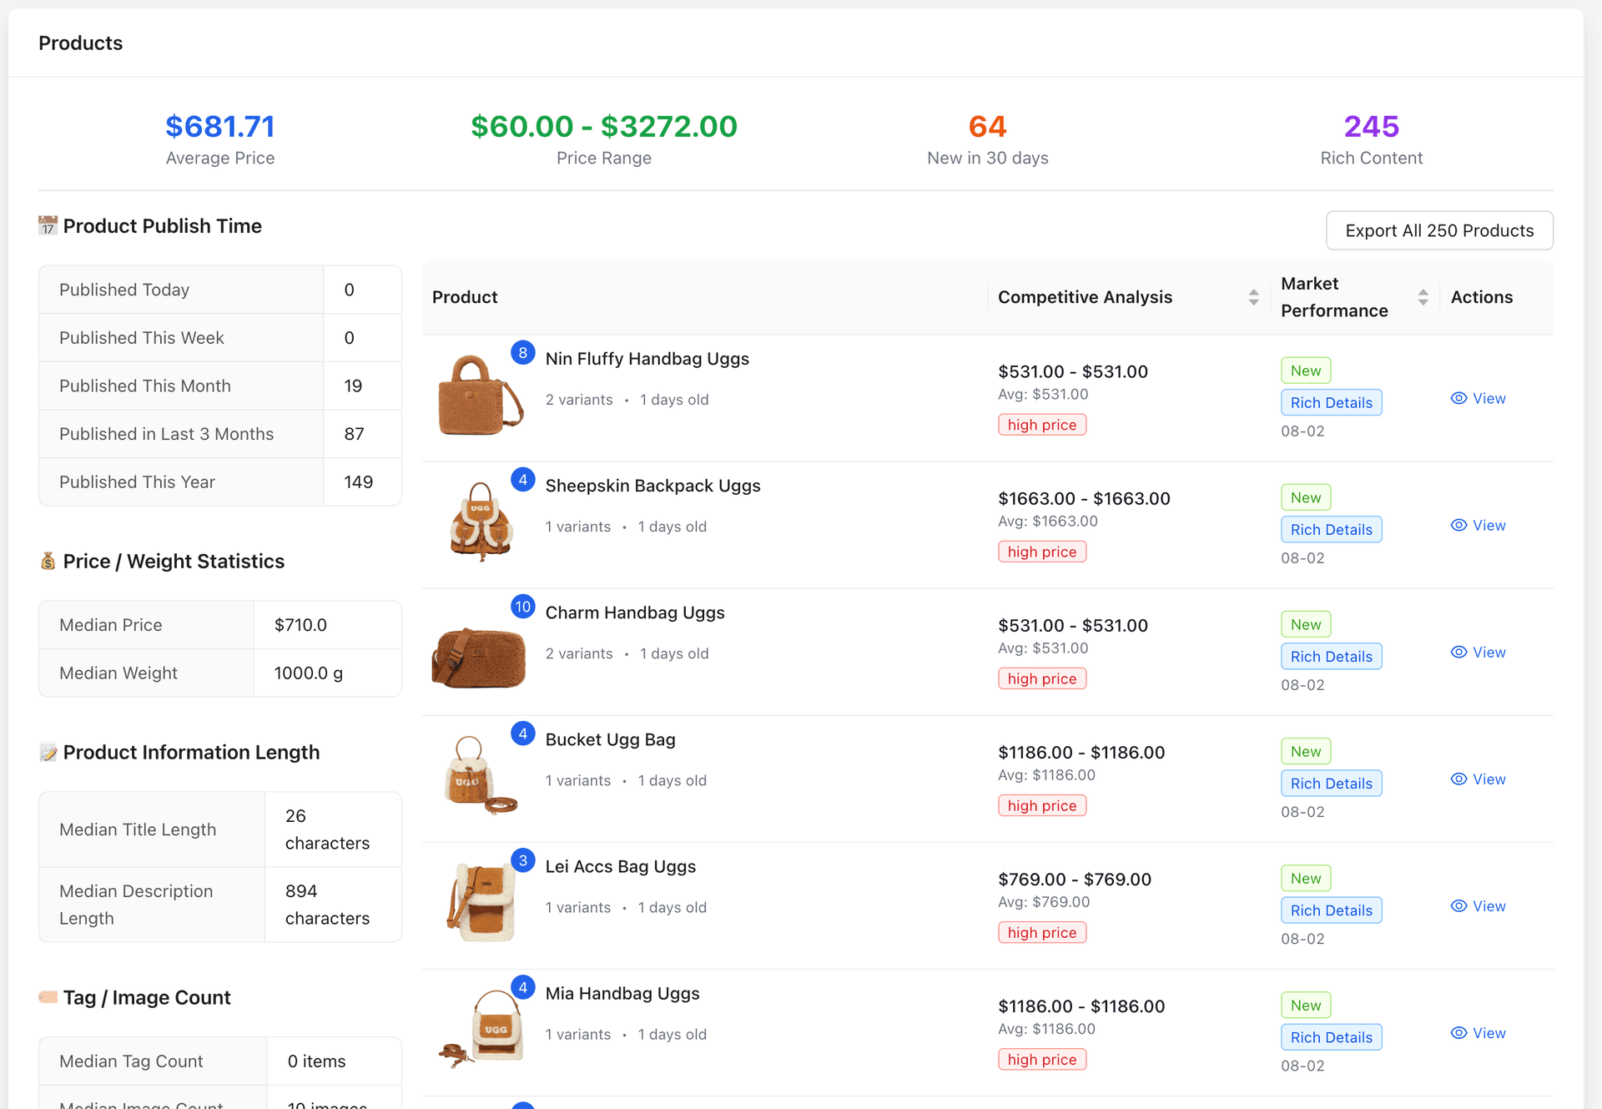Click the Median Price value $710.0

[x=300, y=625]
